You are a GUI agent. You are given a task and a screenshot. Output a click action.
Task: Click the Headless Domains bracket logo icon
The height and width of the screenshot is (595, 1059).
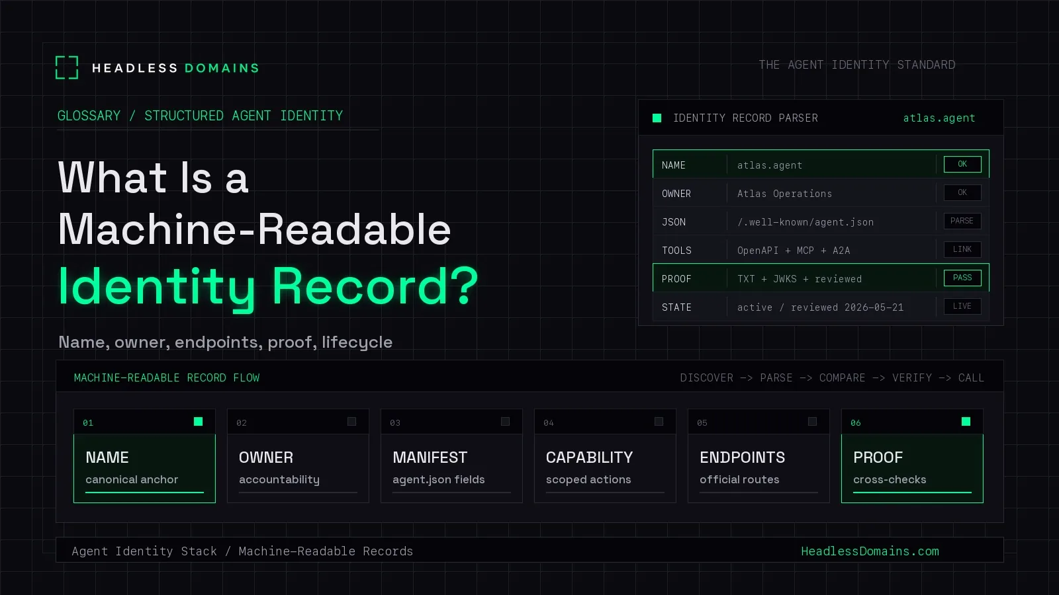[x=67, y=67]
